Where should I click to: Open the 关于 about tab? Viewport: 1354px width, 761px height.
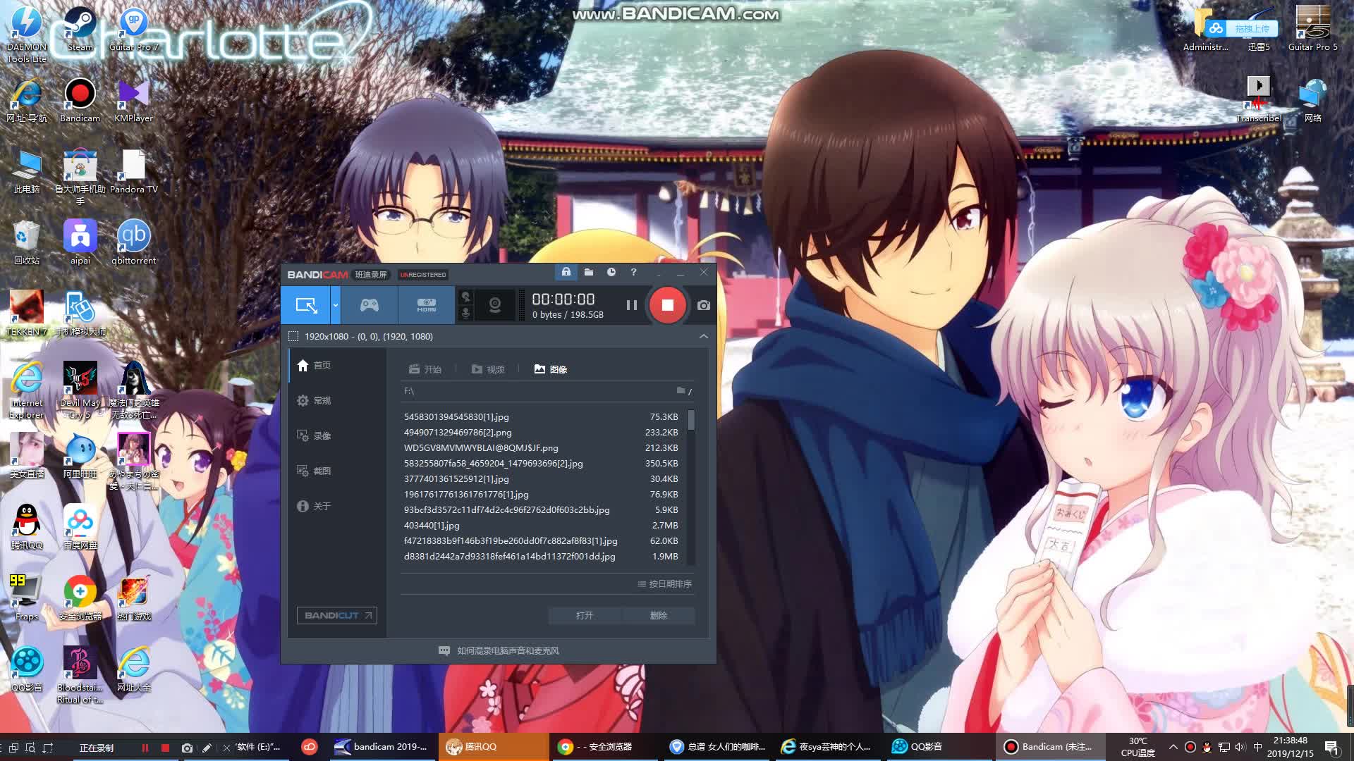pyautogui.click(x=337, y=506)
